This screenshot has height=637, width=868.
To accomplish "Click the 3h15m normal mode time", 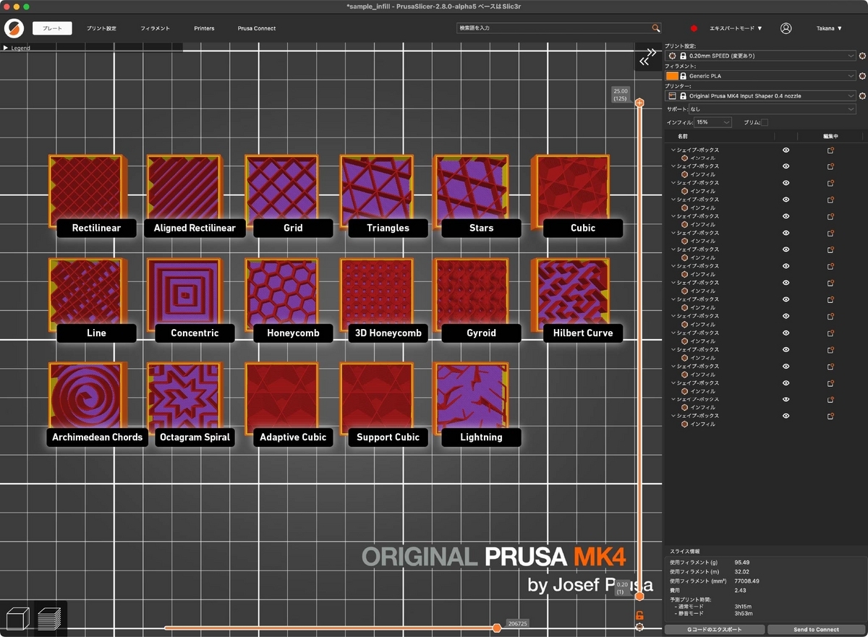I will click(742, 606).
